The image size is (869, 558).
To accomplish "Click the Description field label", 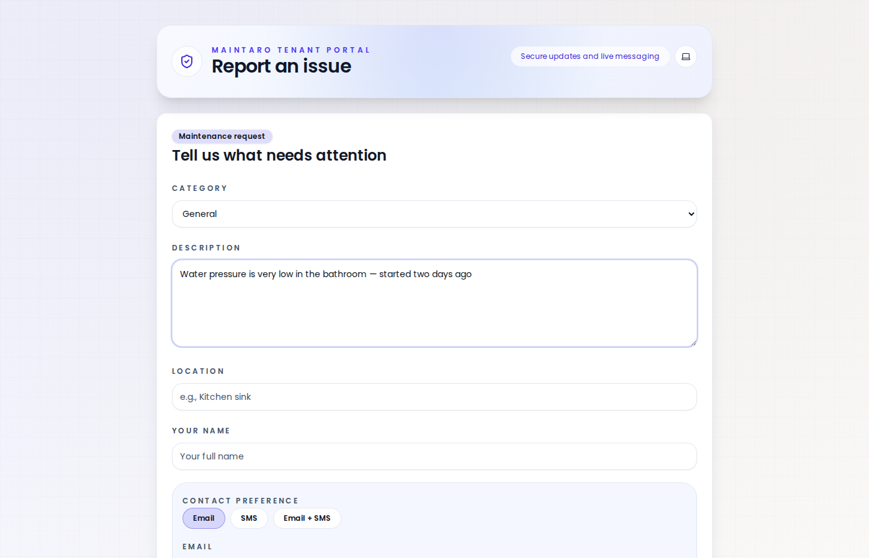I will 206,248.
